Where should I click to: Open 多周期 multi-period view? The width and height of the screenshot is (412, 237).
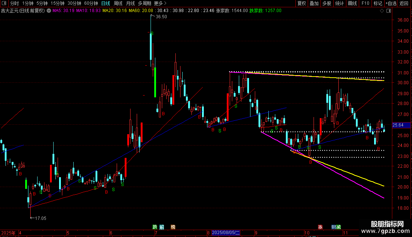click(144, 3)
